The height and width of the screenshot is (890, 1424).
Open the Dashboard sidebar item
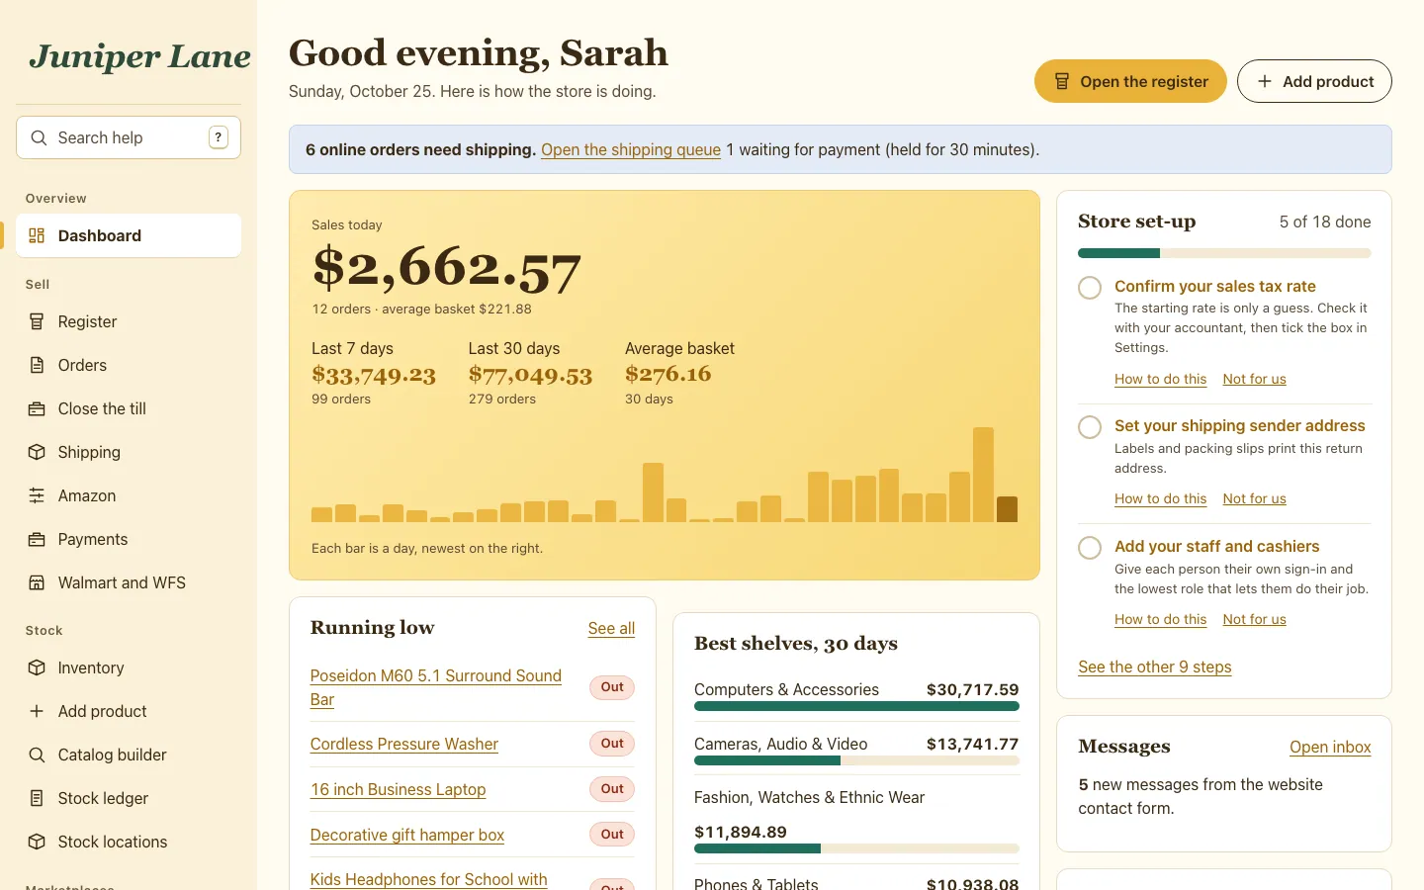129,235
